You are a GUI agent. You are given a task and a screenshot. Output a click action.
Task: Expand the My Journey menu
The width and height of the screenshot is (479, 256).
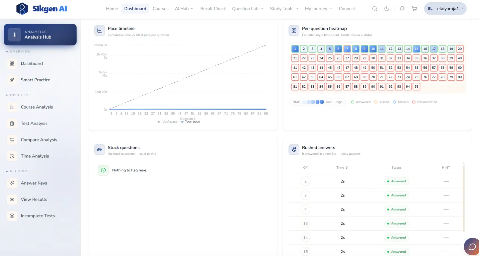pos(318,9)
